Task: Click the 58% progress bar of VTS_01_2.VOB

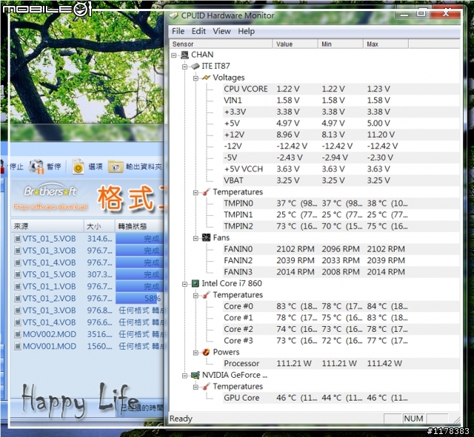Action: pos(139,299)
